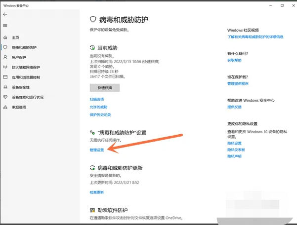The image size is (297, 225).
Task: Open 获取帮助 link
Action: pos(234,60)
